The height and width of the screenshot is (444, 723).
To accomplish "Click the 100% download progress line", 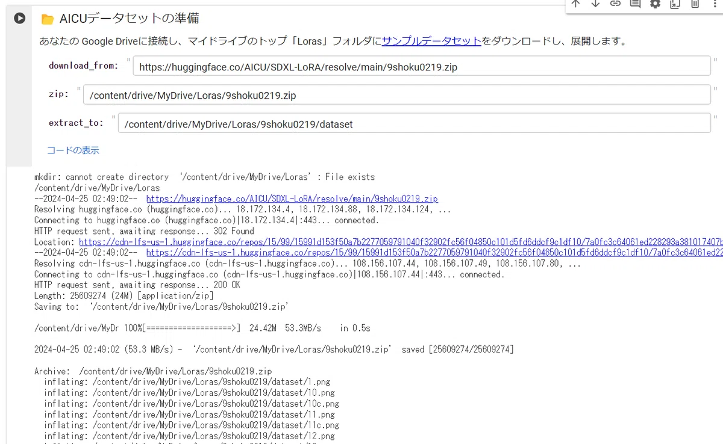I will (x=202, y=328).
